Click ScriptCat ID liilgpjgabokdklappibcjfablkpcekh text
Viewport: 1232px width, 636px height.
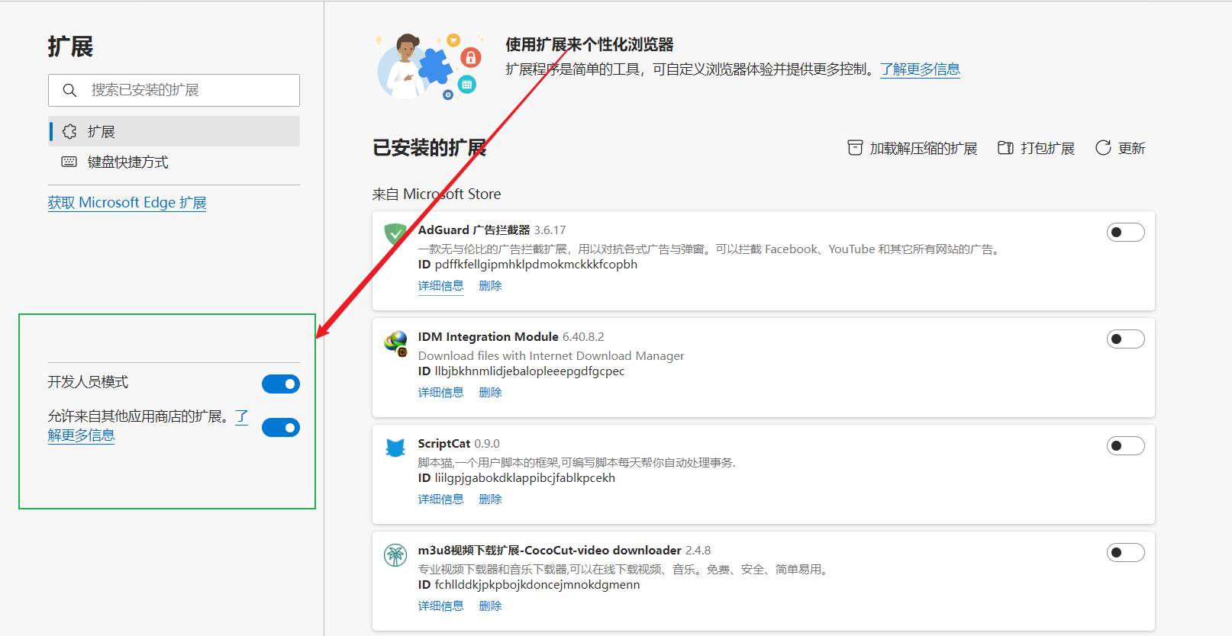click(x=516, y=478)
